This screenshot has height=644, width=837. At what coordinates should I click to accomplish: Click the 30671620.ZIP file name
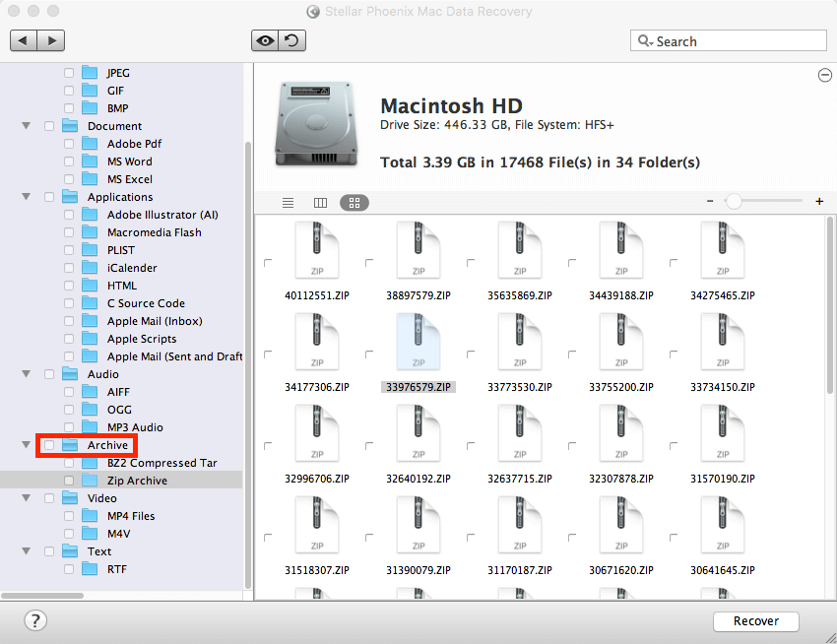pyautogui.click(x=621, y=570)
